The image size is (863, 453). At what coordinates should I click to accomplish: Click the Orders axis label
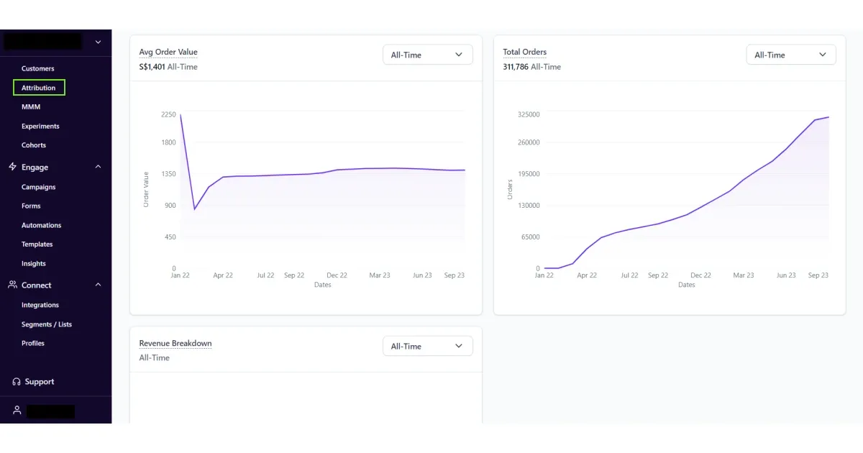point(510,189)
